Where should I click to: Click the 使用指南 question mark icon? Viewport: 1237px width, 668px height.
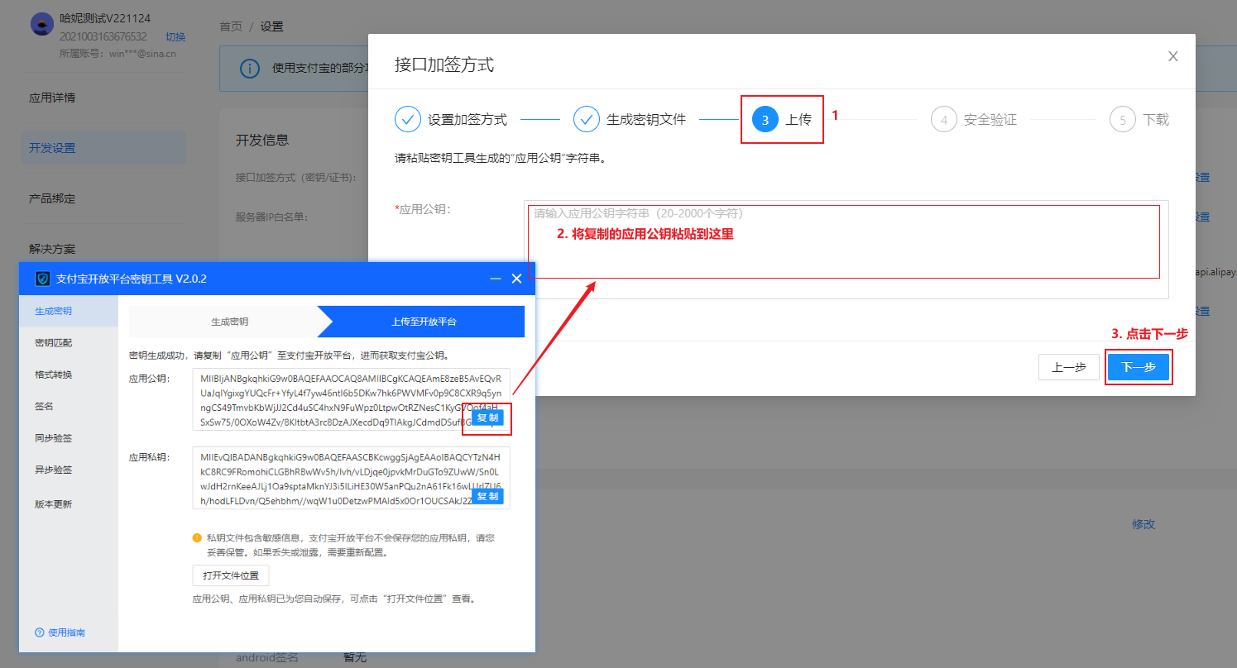click(39, 632)
